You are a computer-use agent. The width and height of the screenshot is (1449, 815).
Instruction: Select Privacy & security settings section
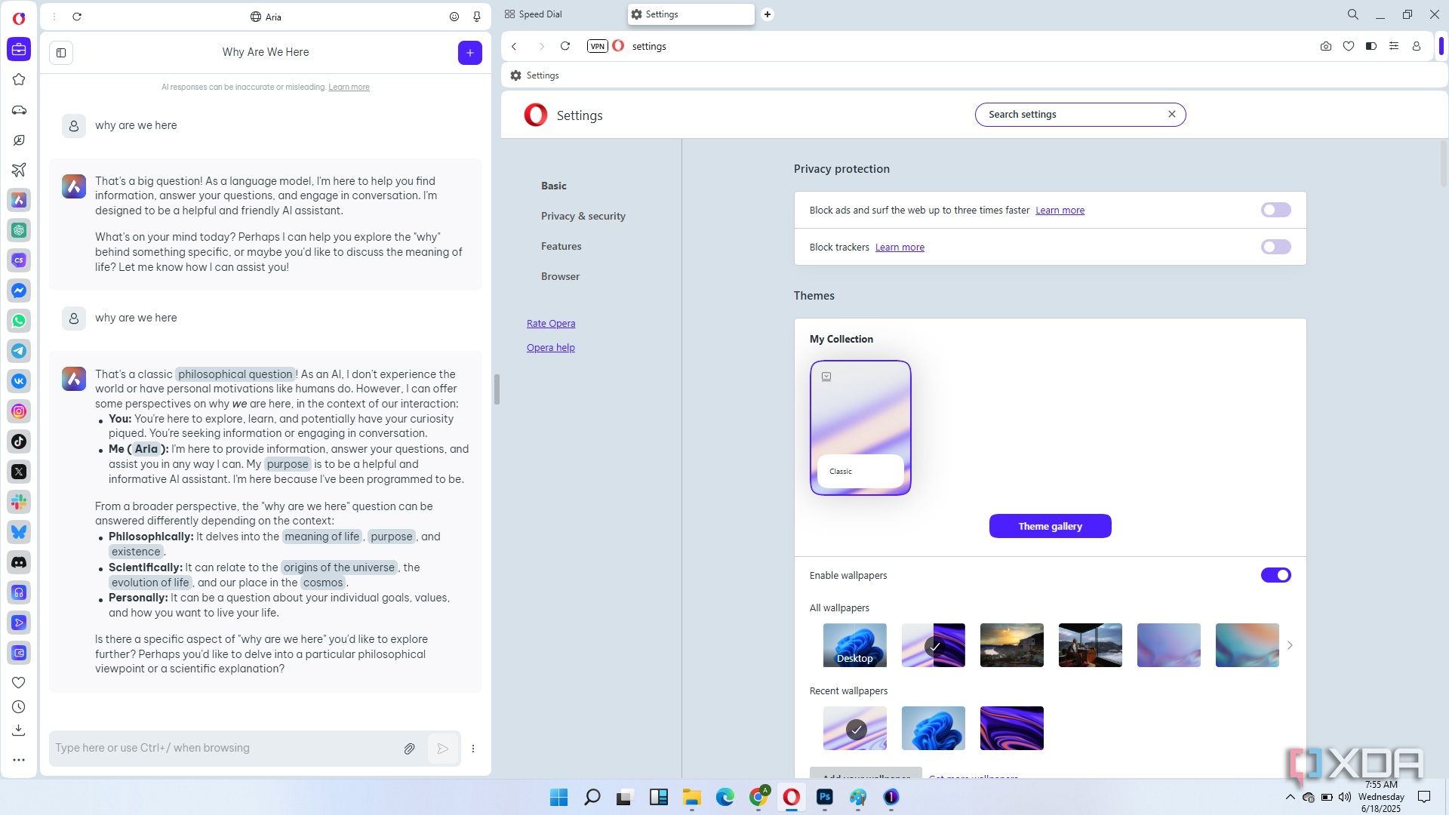583,216
